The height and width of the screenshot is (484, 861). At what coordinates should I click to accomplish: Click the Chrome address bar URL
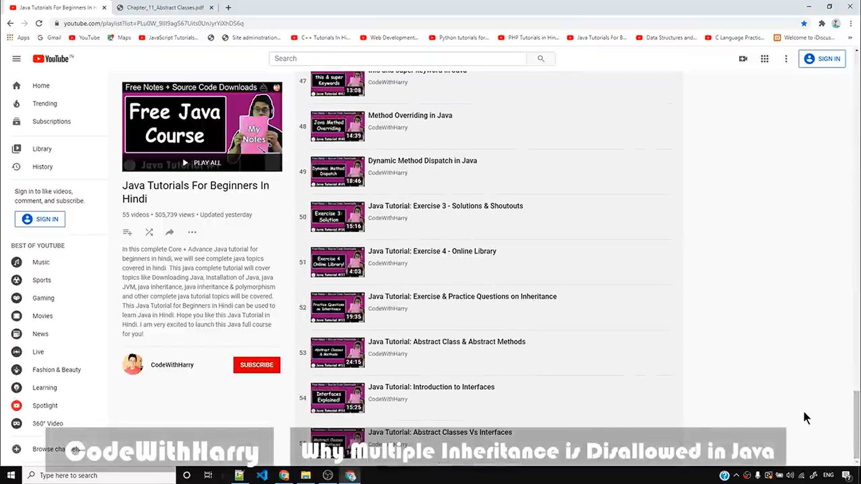point(154,23)
